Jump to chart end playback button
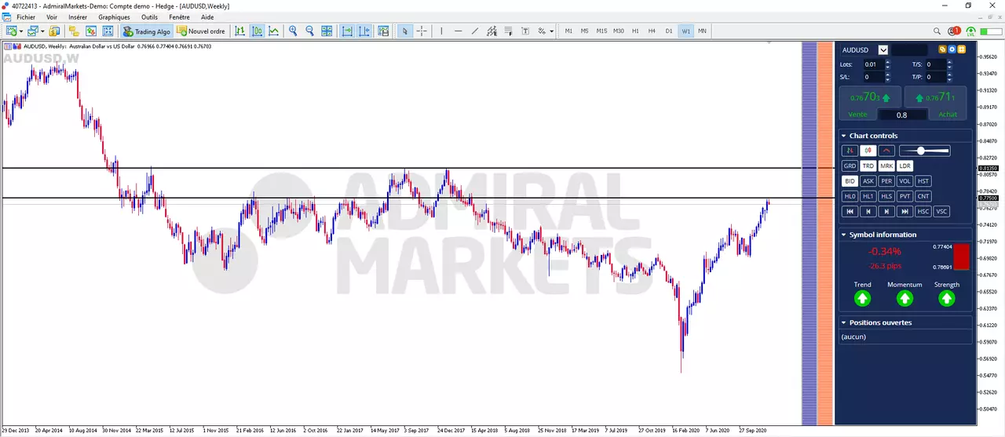The width and height of the screenshot is (1005, 437). pos(904,211)
